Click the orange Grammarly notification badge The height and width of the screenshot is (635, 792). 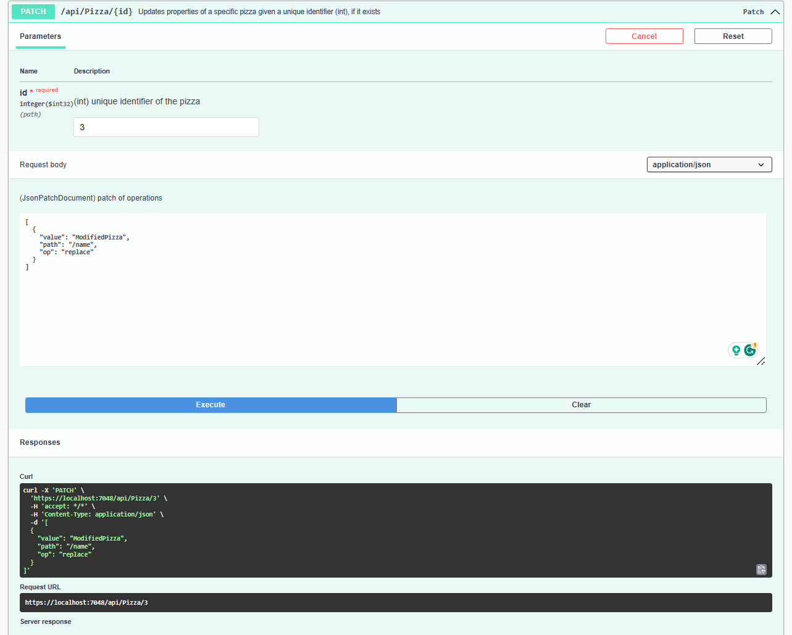(x=755, y=345)
